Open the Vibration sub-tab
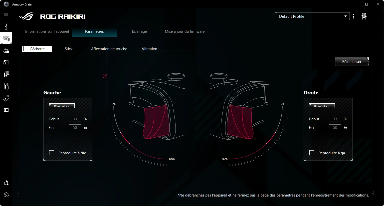 150,49
